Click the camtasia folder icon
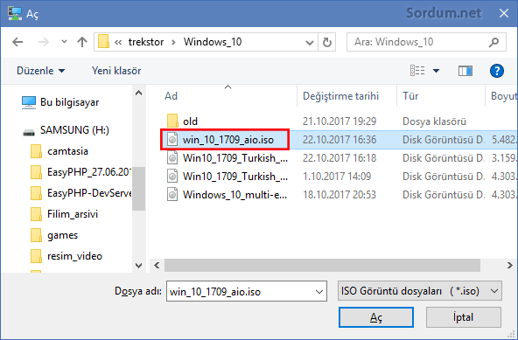The height and width of the screenshot is (340, 518). pyautogui.click(x=36, y=151)
